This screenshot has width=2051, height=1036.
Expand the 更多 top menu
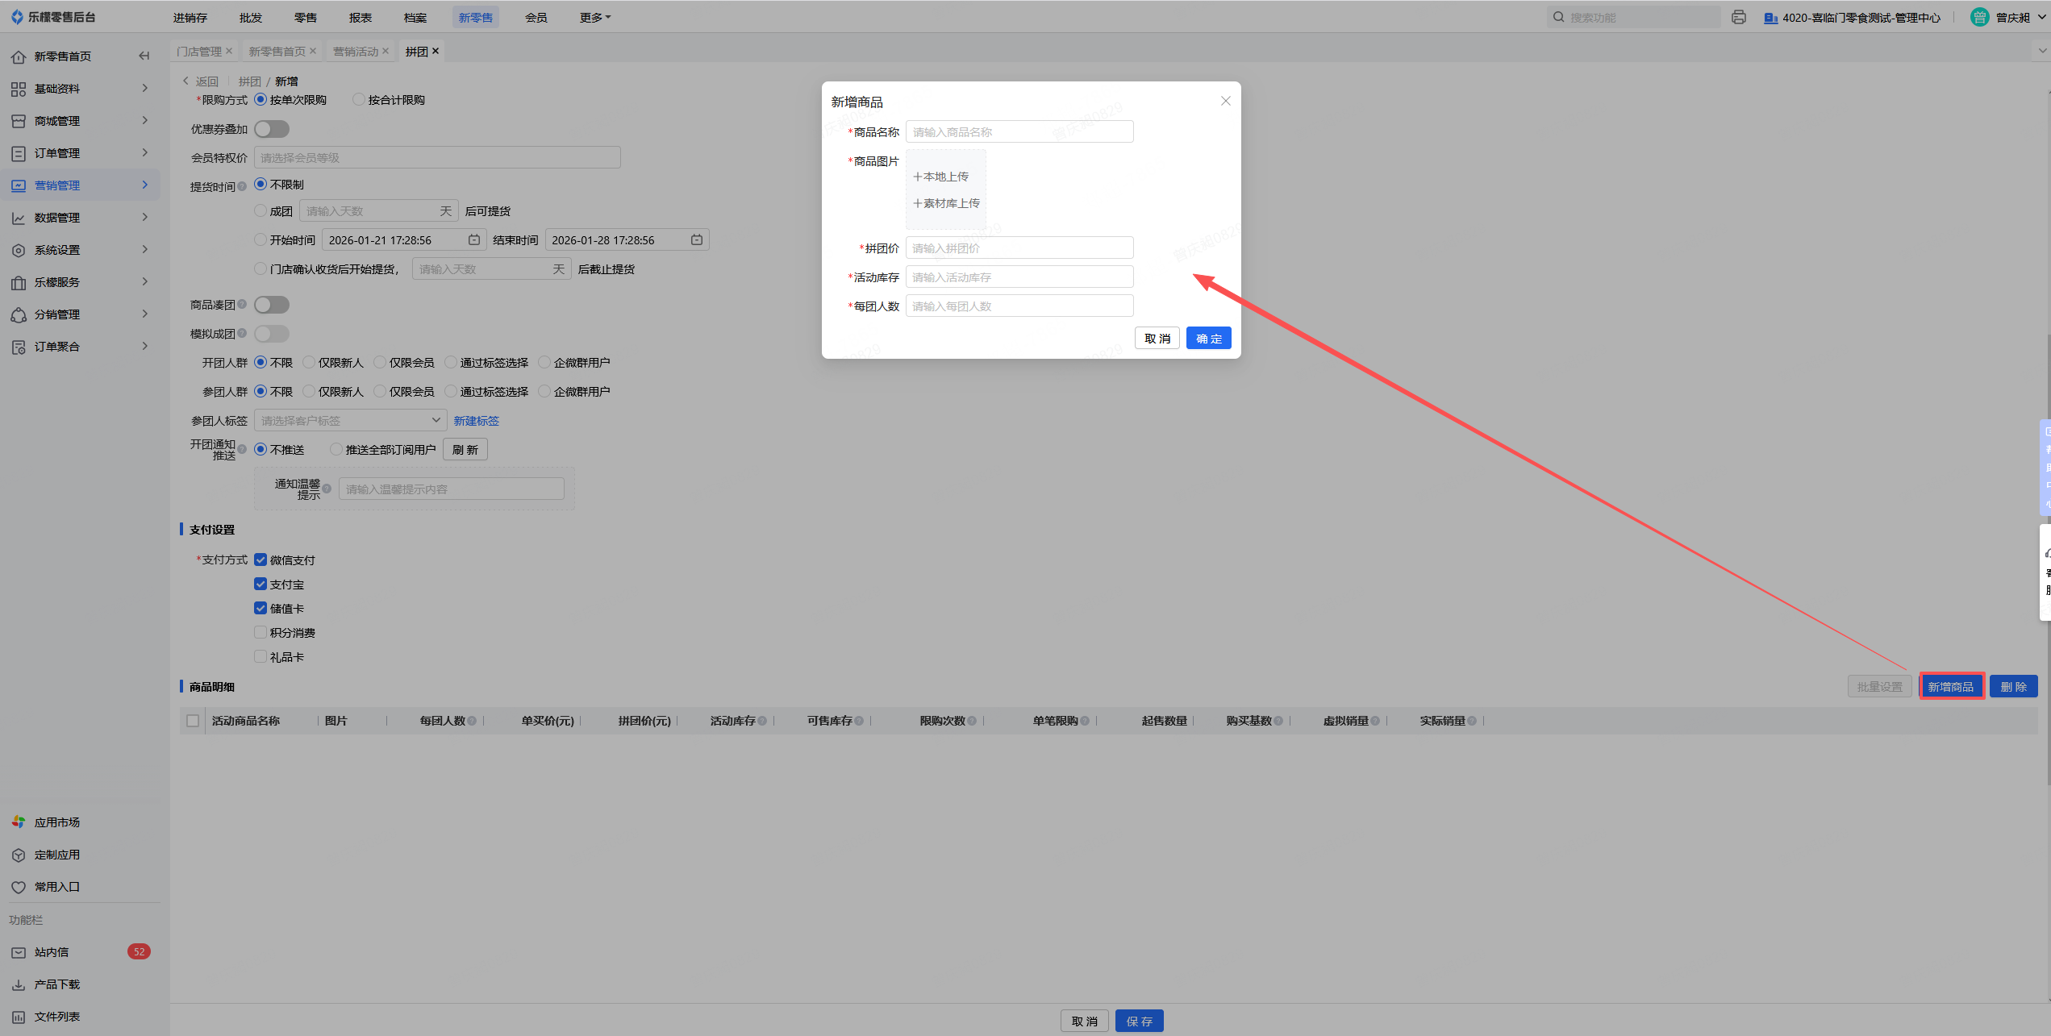[595, 17]
